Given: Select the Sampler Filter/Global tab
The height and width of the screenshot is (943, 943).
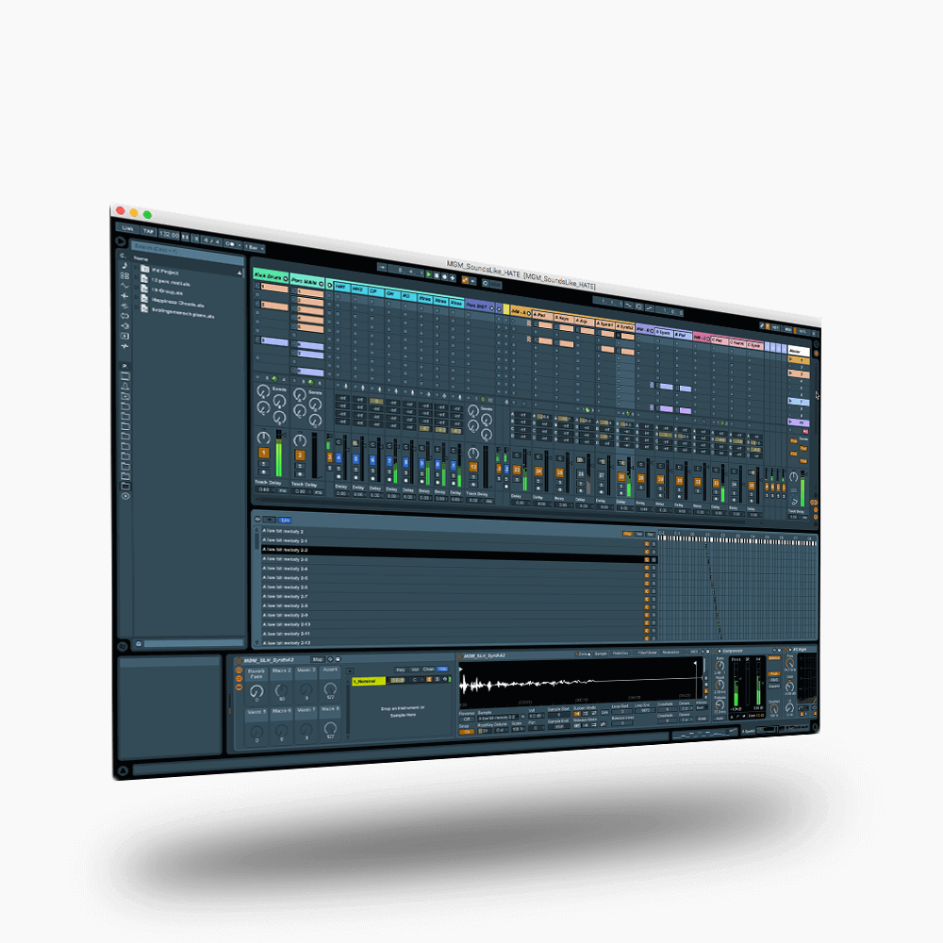Looking at the screenshot, I should (647, 653).
